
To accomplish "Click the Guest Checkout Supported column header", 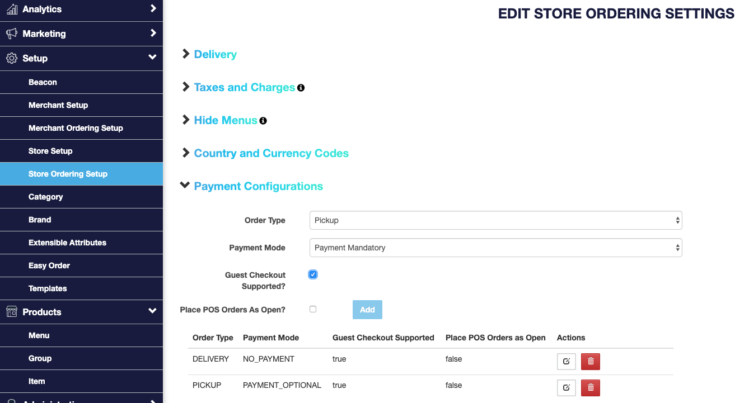I will (383, 338).
